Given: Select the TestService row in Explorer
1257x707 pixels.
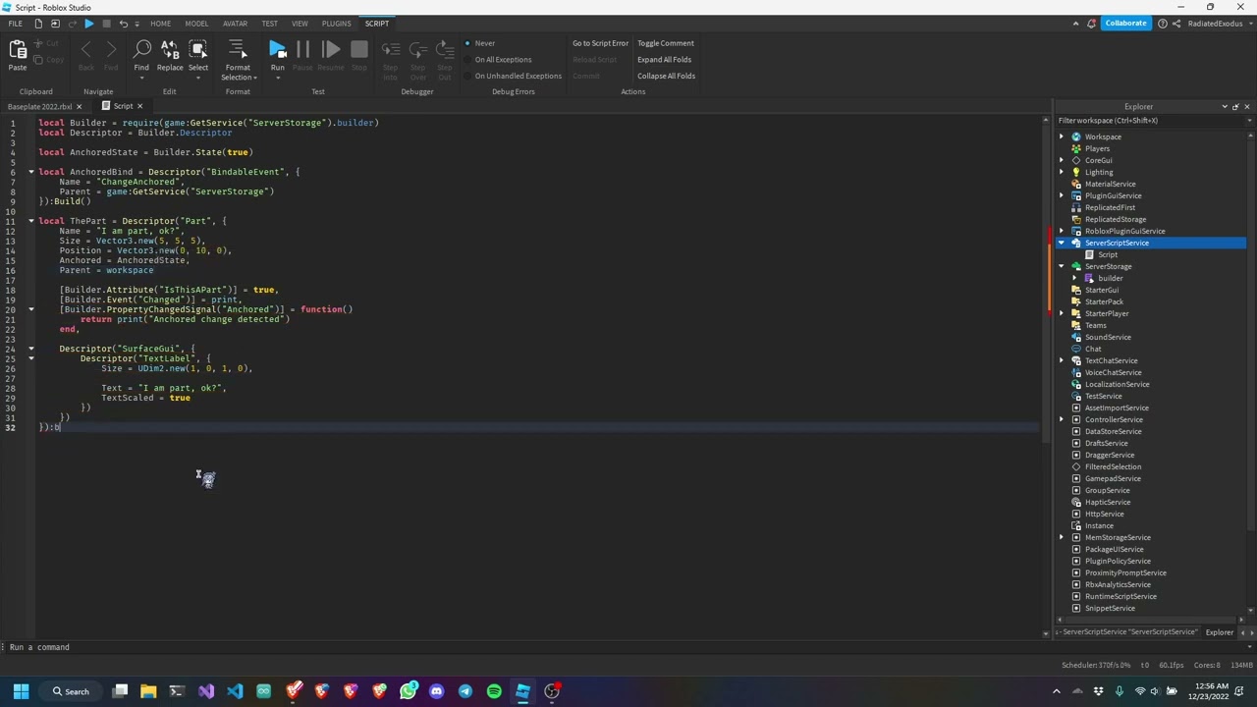Looking at the screenshot, I should click(x=1103, y=396).
